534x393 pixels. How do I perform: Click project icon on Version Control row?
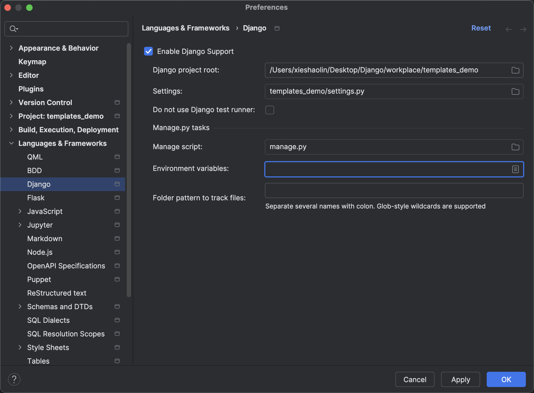[117, 102]
